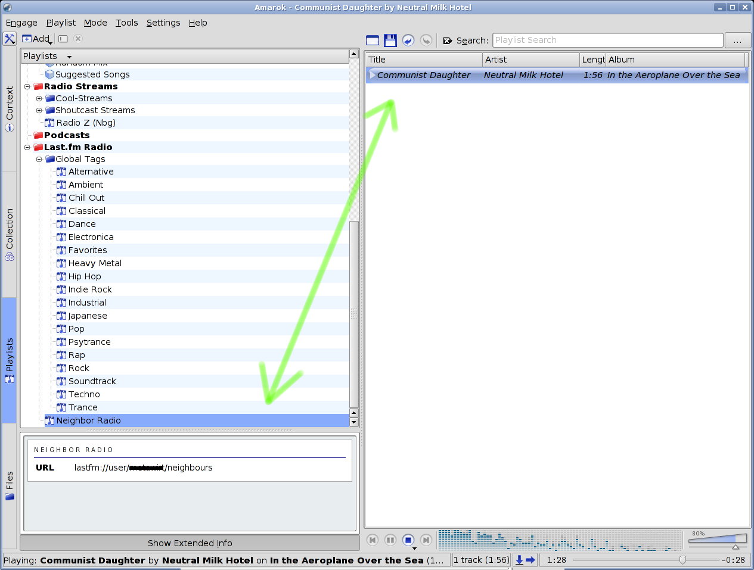This screenshot has width=754, height=570.
Task: Click the Radio Z (Nbg) stream icon
Action: [50, 123]
